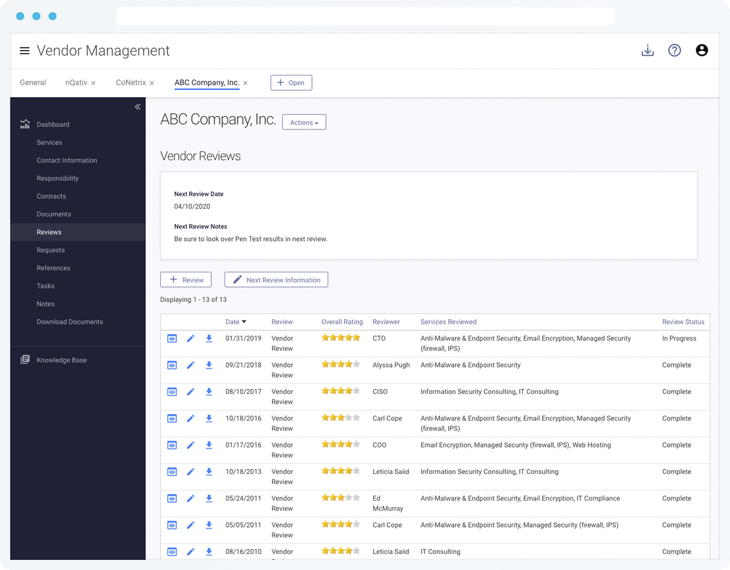The image size is (730, 570).
Task: Click Next Review Information button
Action: click(x=276, y=280)
